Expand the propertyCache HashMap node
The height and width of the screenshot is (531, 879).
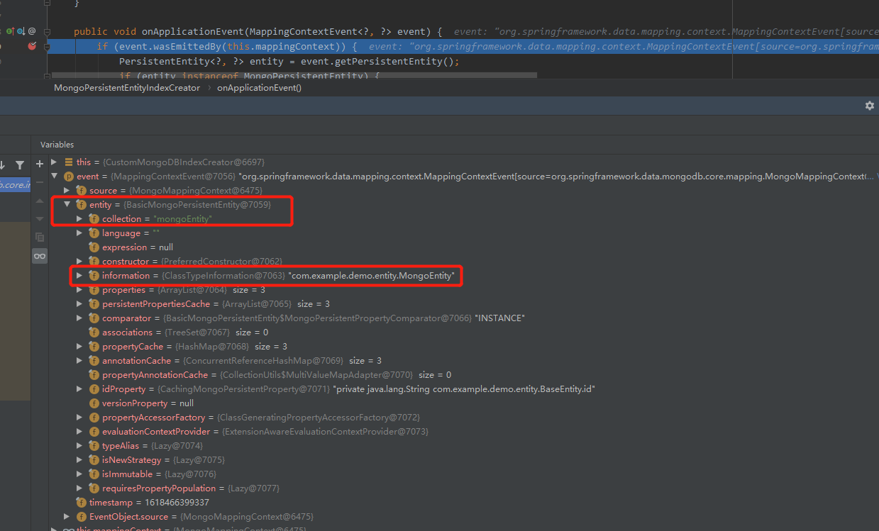(x=79, y=347)
